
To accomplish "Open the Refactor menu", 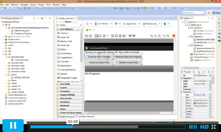I will point(15,4).
